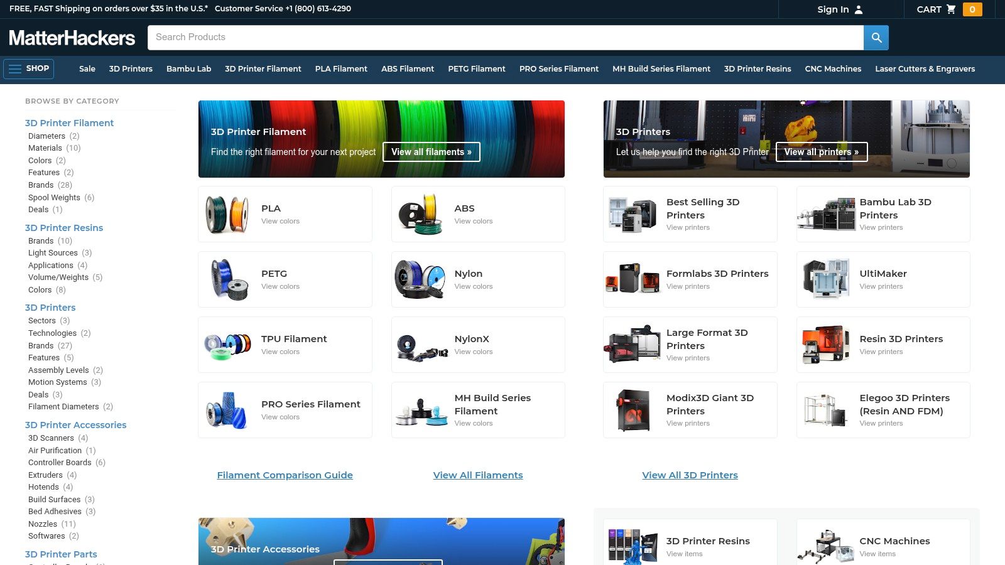Open Filament Diameters (2) entry

pos(71,407)
